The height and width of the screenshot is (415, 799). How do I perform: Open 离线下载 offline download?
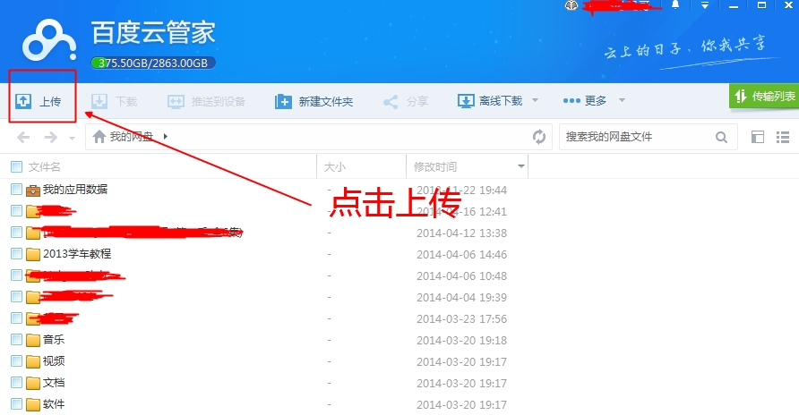490,101
